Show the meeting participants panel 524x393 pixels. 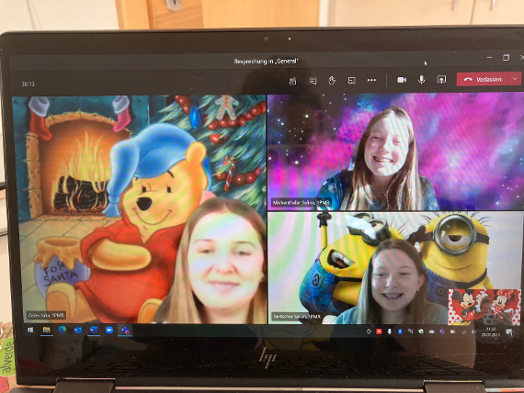pyautogui.click(x=292, y=81)
